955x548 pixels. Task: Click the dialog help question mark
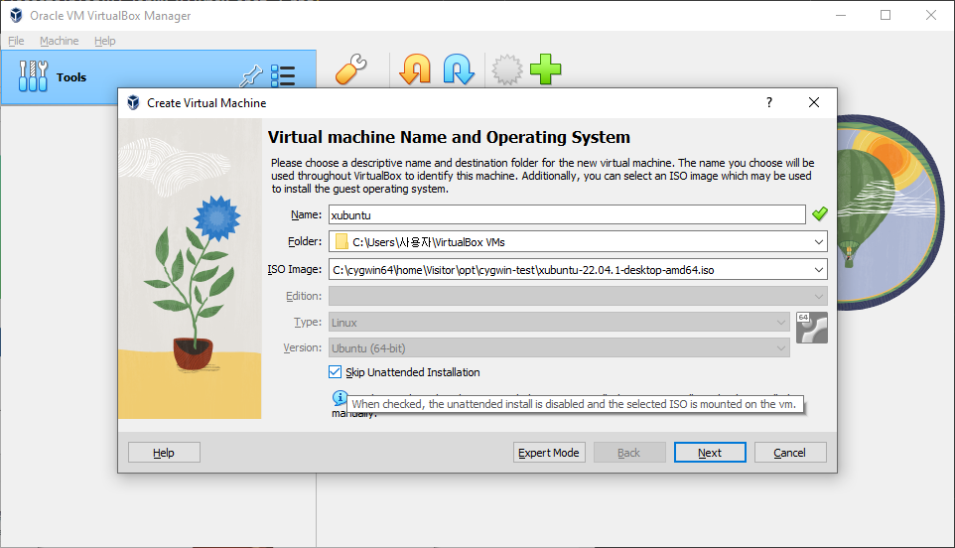pos(769,102)
